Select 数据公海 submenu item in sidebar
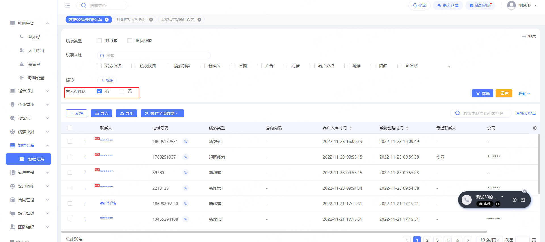The width and height of the screenshot is (545, 242). [28, 159]
